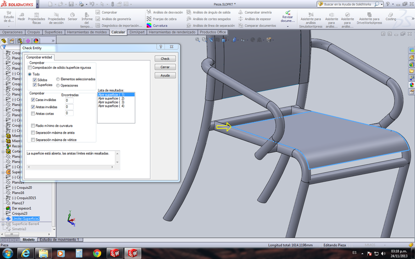Open Propiedades de sección tool
The height and width of the screenshot is (259, 415).
point(56,19)
